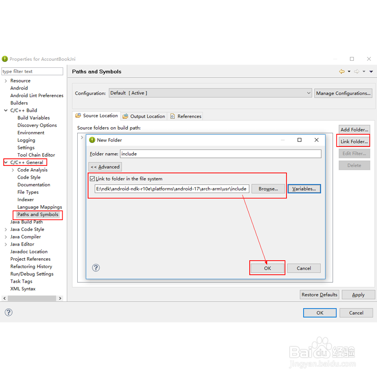Select Logging under C/C++ Build
The height and width of the screenshot is (377, 377).
26,140
